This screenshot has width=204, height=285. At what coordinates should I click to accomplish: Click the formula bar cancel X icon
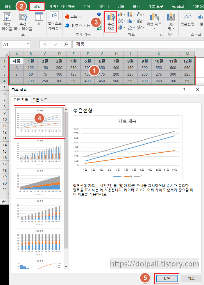tap(45, 44)
